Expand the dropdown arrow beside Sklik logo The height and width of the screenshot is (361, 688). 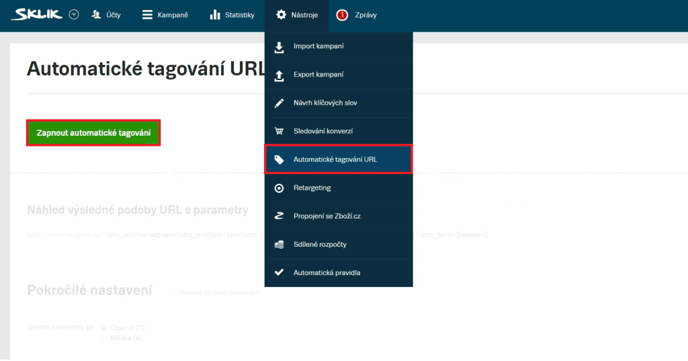(74, 15)
